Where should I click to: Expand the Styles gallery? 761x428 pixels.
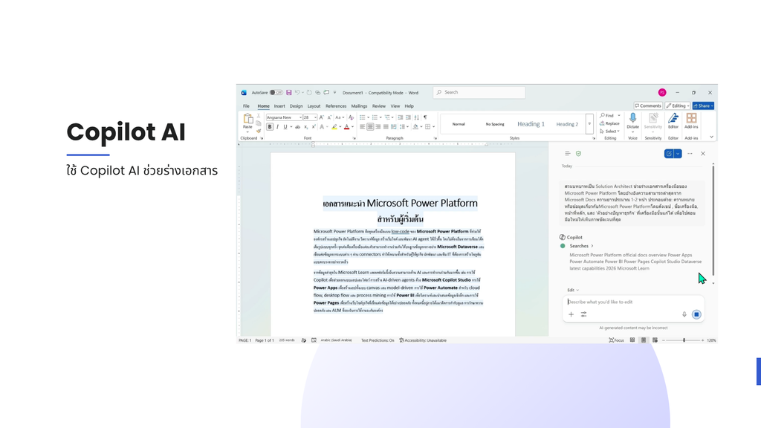pyautogui.click(x=589, y=124)
